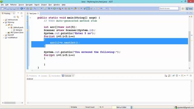Click the heap status memory bar
This screenshot has width=194, height=109.
[121, 107]
